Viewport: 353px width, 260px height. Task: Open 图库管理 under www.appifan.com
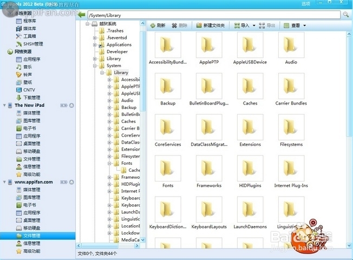[28, 197]
